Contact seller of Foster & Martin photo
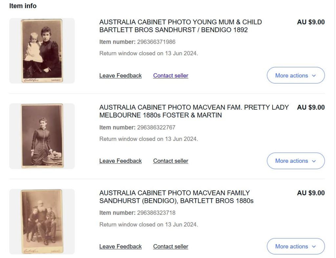The image size is (336, 258). coord(171,161)
